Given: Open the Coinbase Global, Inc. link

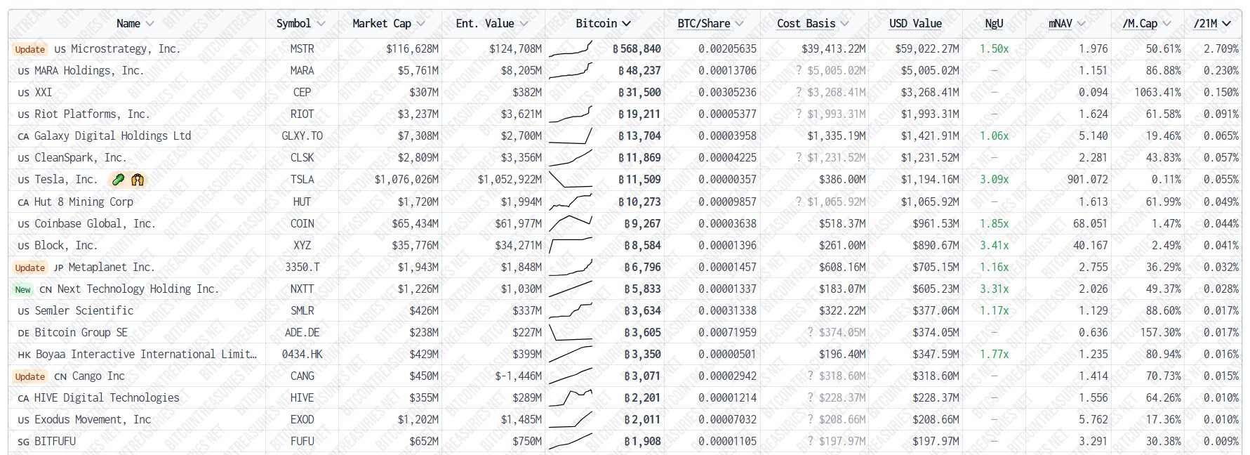Looking at the screenshot, I should coord(95,223).
